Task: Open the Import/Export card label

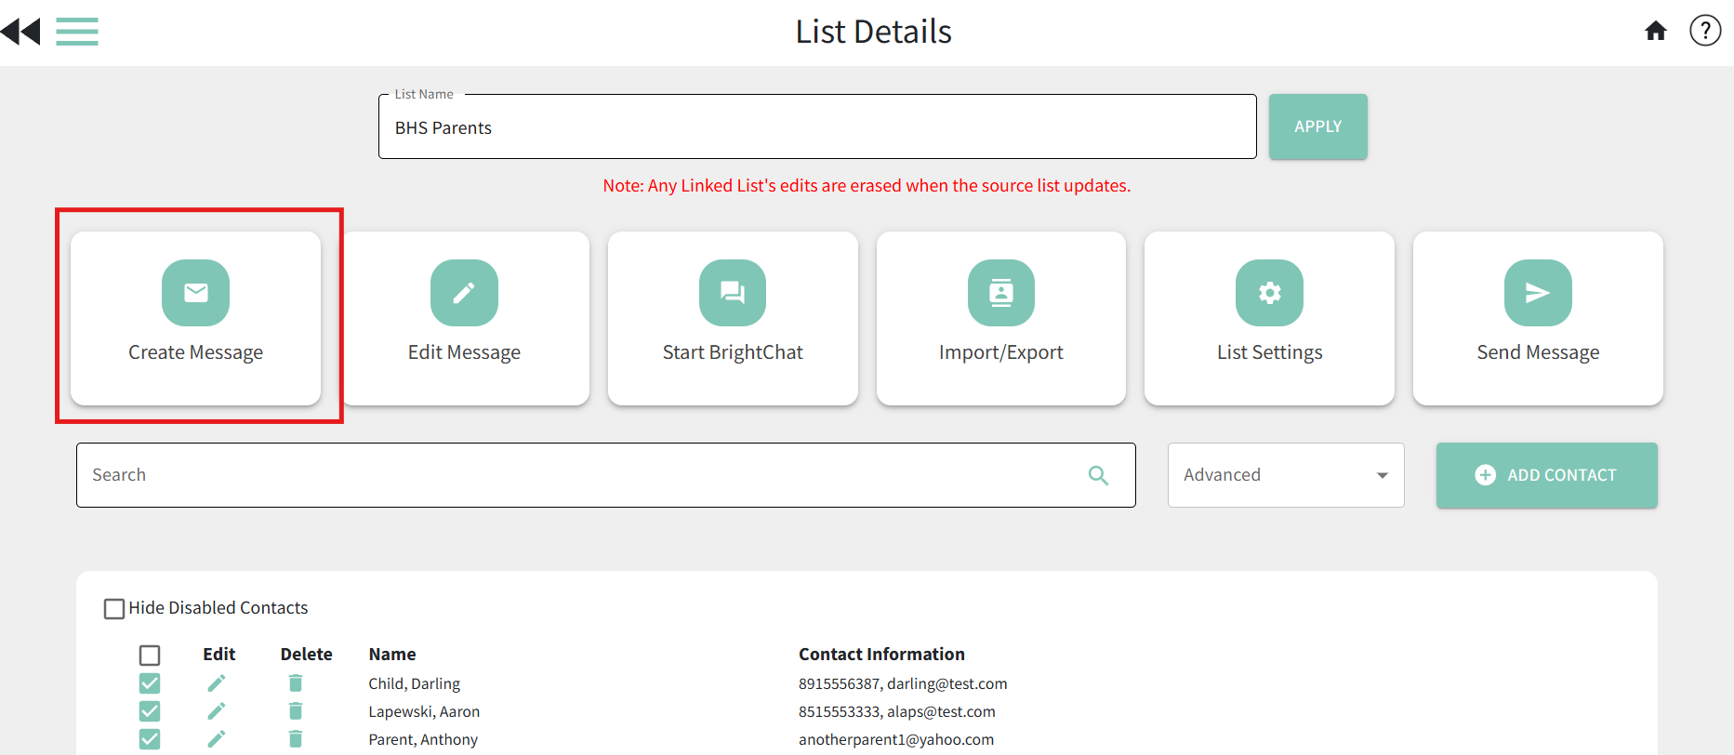Action: (x=1001, y=352)
